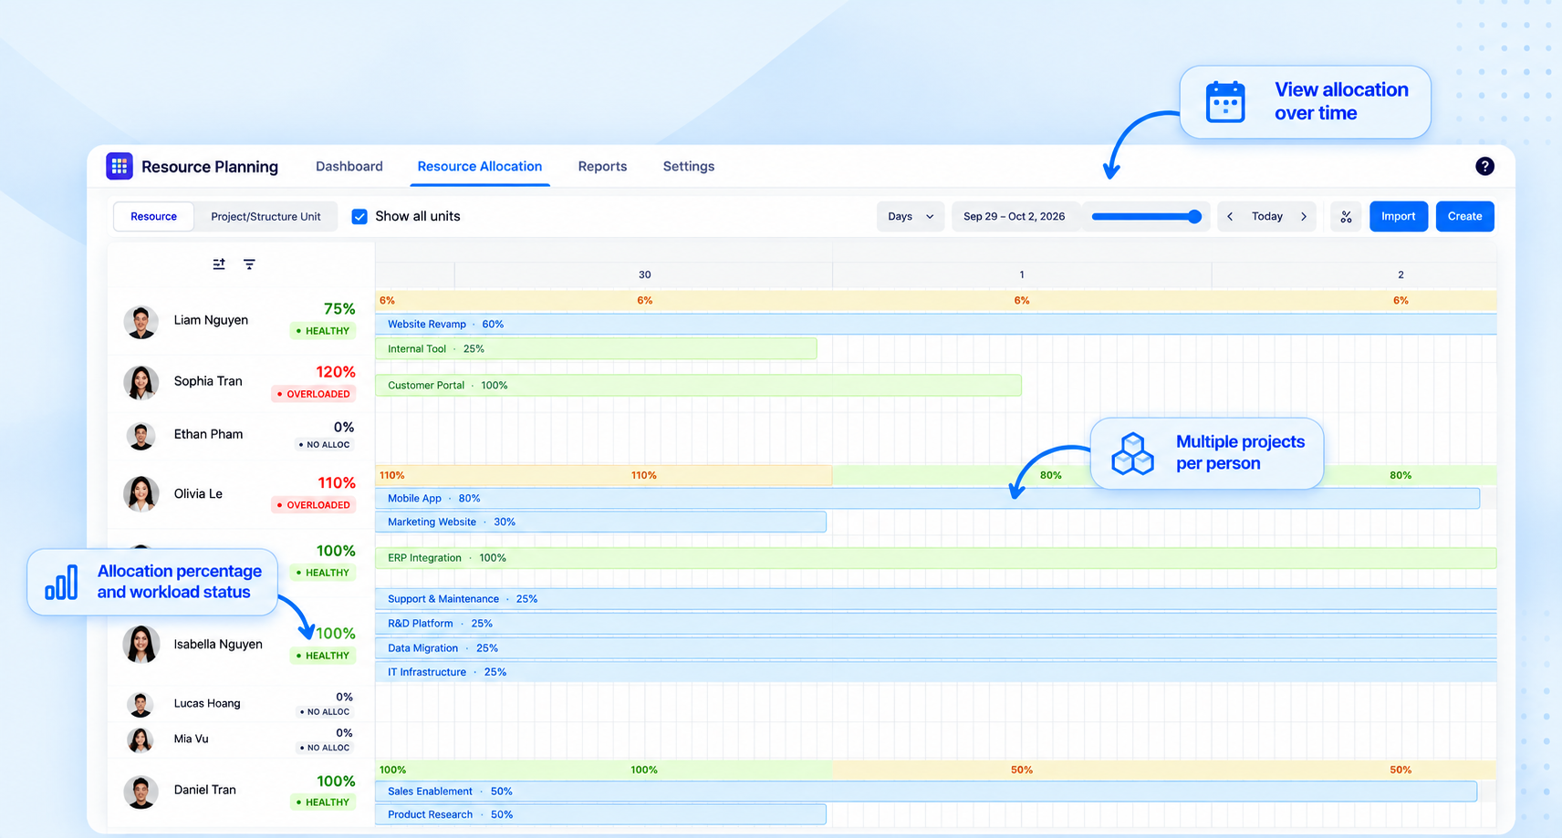Switch to the Reports tab
The image size is (1562, 838).
coord(602,166)
